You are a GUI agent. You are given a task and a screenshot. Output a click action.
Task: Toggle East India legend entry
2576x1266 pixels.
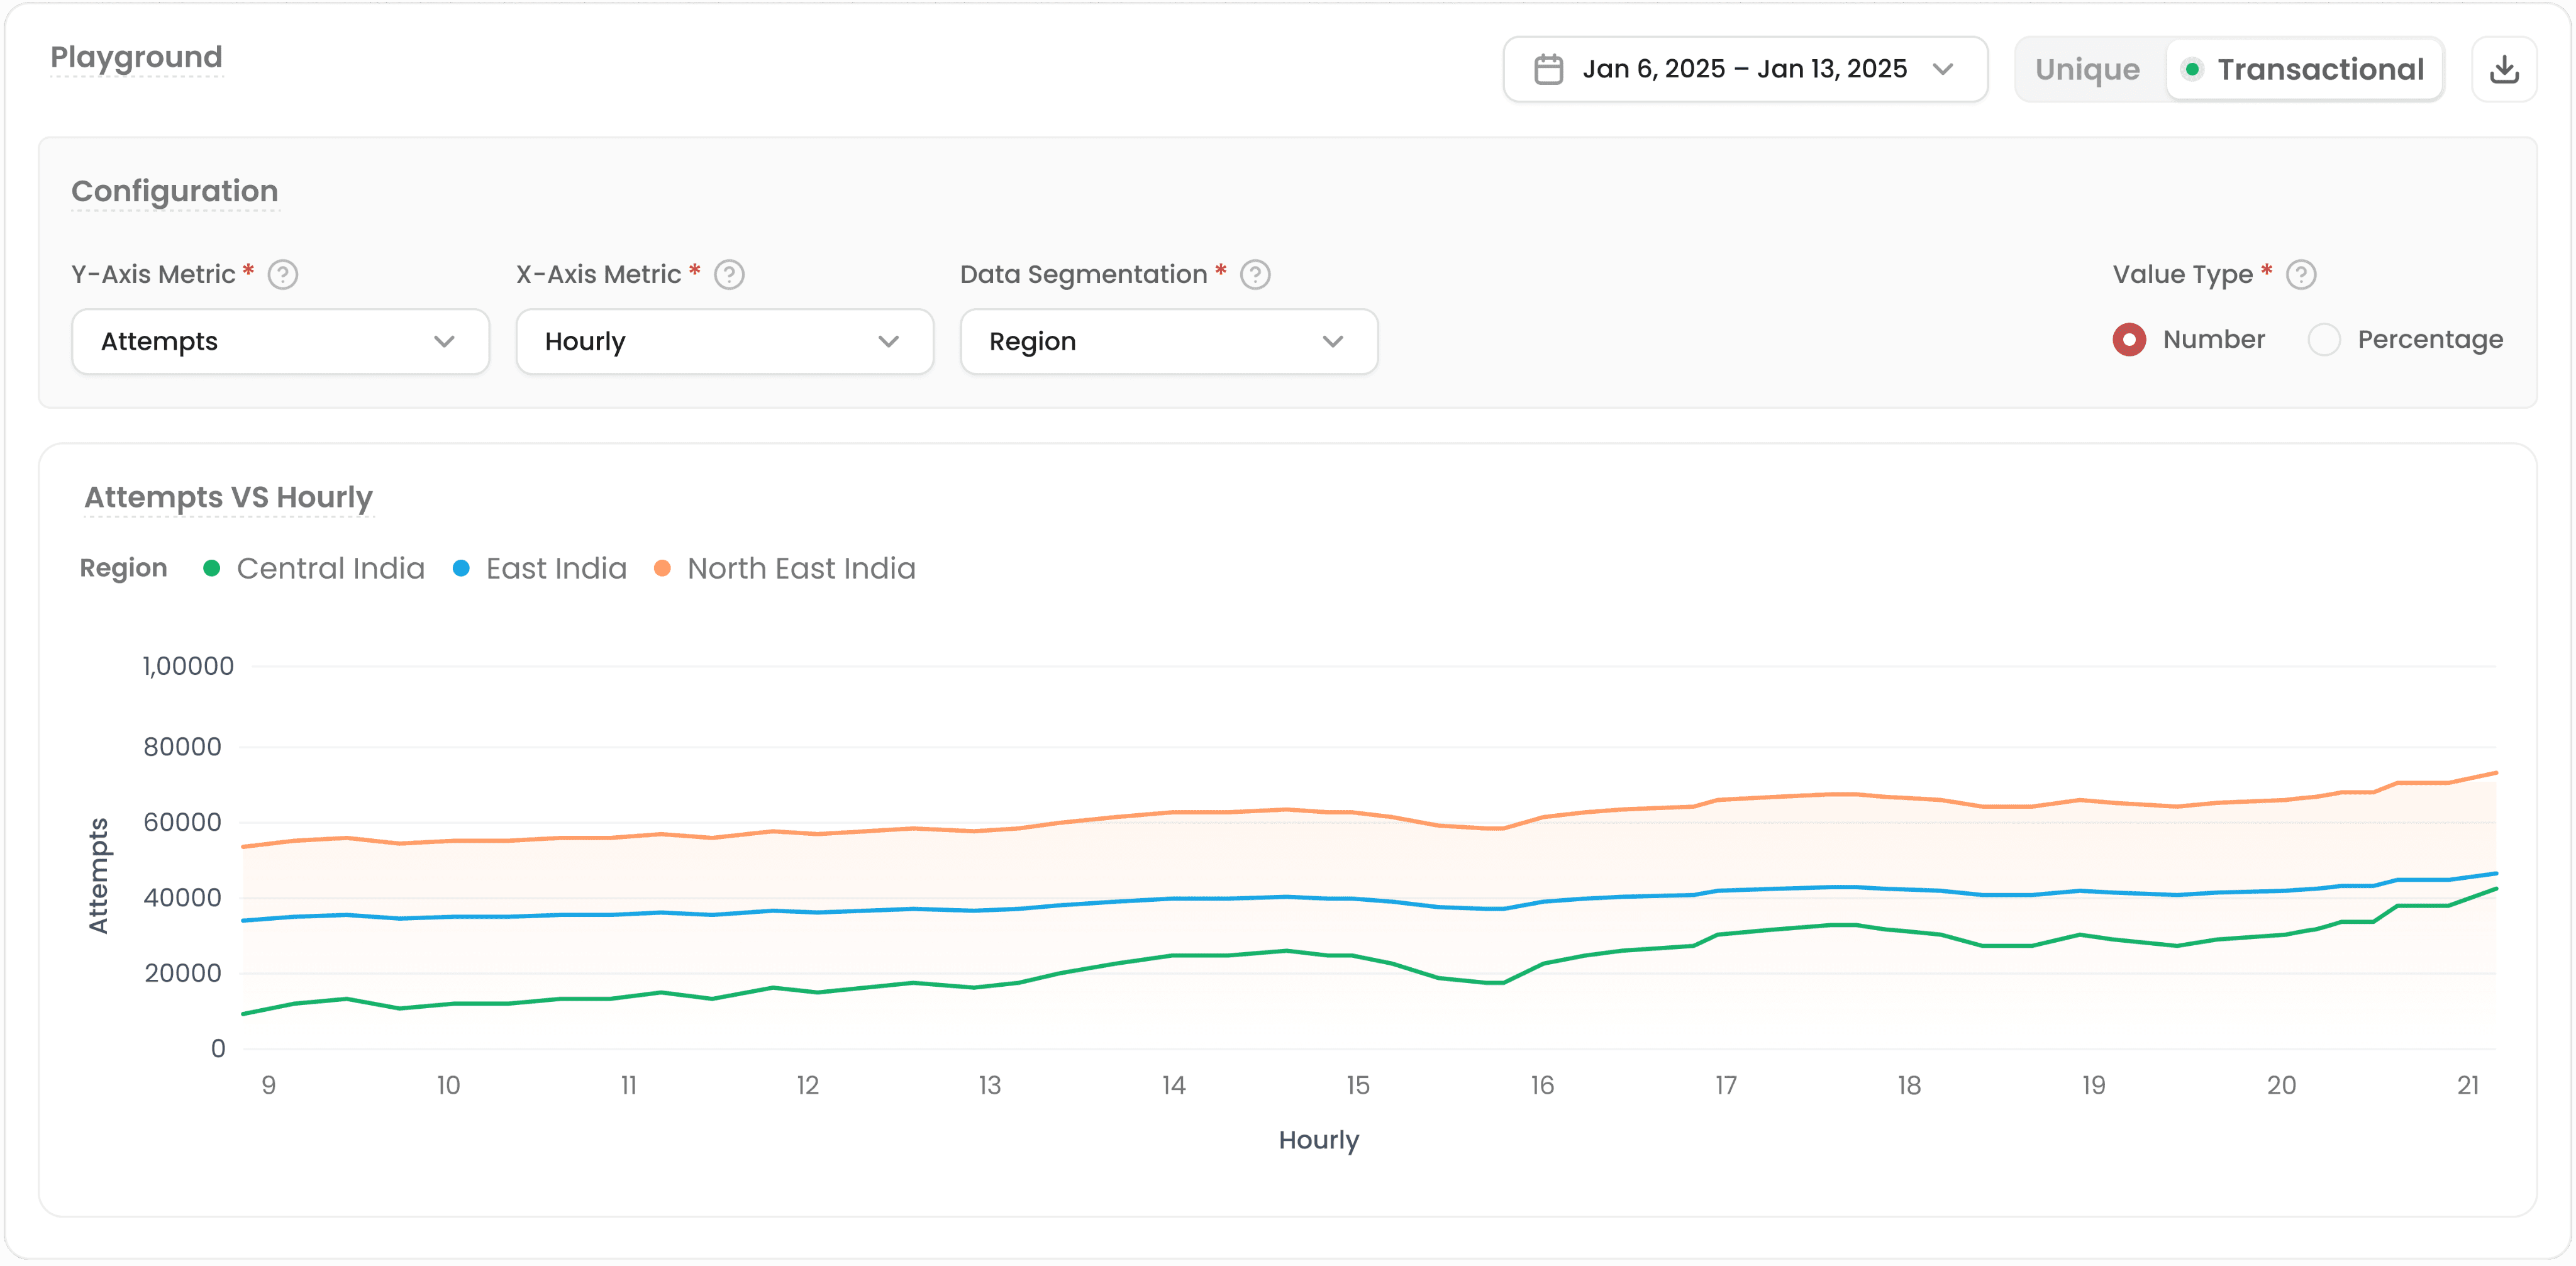click(555, 568)
